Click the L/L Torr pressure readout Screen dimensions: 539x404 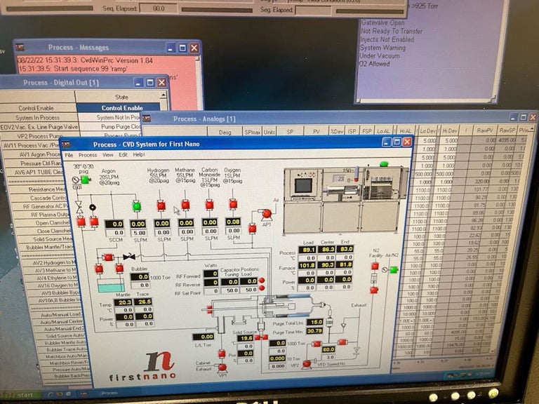[x=204, y=337]
